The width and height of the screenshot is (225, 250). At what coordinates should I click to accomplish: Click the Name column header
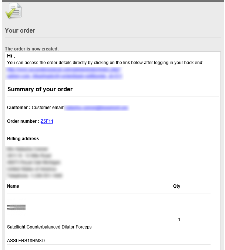pyautogui.click(x=13, y=186)
